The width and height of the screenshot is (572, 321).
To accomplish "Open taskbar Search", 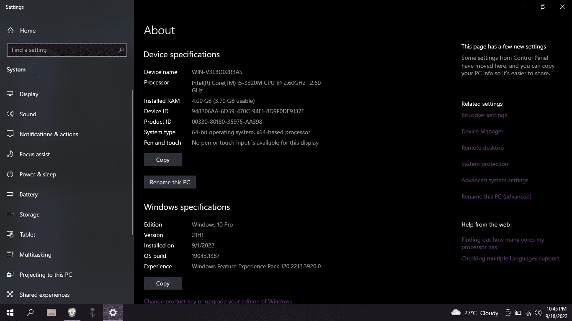I will point(30,313).
